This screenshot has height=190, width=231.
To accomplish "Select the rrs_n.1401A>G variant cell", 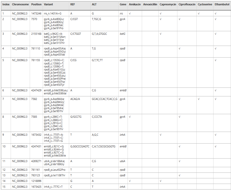I will (x=53, y=13).
